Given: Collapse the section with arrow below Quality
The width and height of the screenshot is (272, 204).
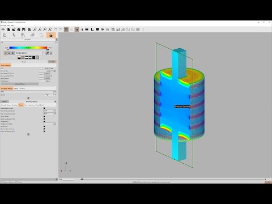Looking at the screenshot, I should coord(28,98).
